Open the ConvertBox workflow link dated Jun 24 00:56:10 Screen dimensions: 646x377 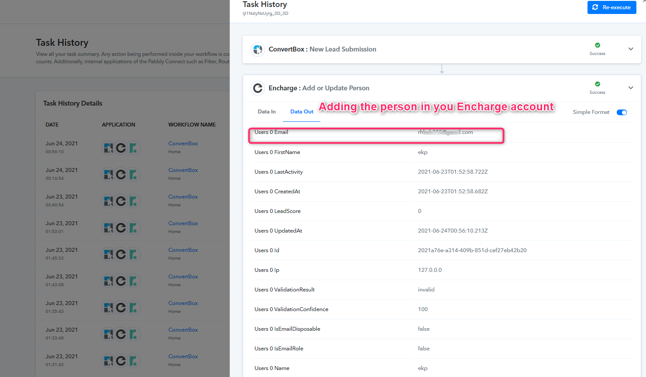coord(183,144)
